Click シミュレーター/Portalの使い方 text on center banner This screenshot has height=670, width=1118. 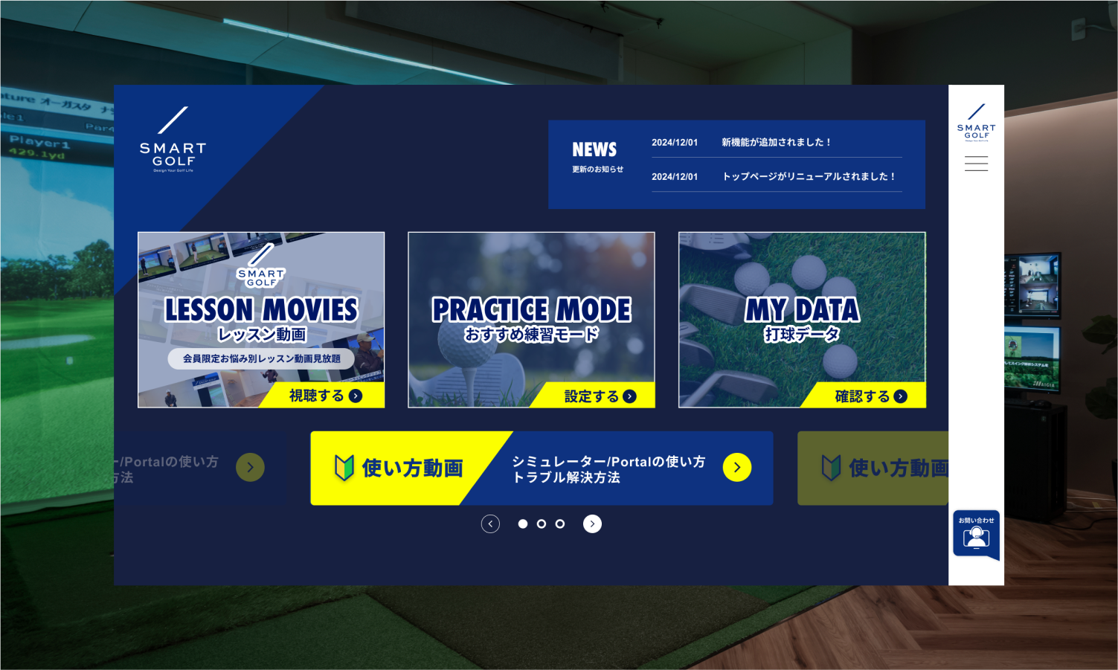pyautogui.click(x=608, y=462)
